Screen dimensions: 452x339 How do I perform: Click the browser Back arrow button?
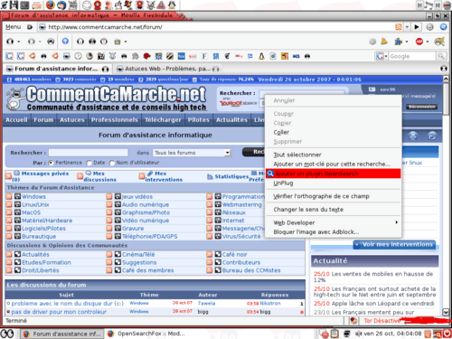tap(10, 42)
